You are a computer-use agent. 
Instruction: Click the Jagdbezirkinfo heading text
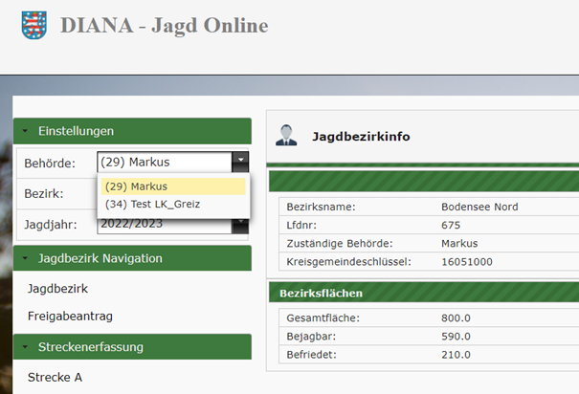click(361, 137)
